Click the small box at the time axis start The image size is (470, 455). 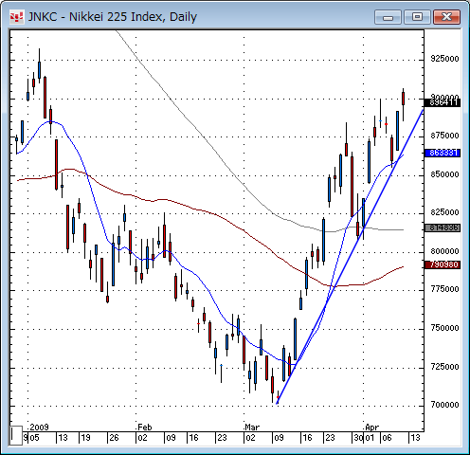click(x=15, y=435)
